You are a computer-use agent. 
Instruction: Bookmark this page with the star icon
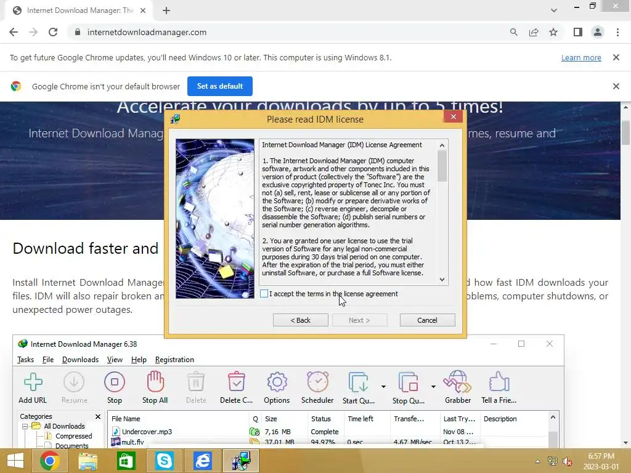(x=553, y=32)
